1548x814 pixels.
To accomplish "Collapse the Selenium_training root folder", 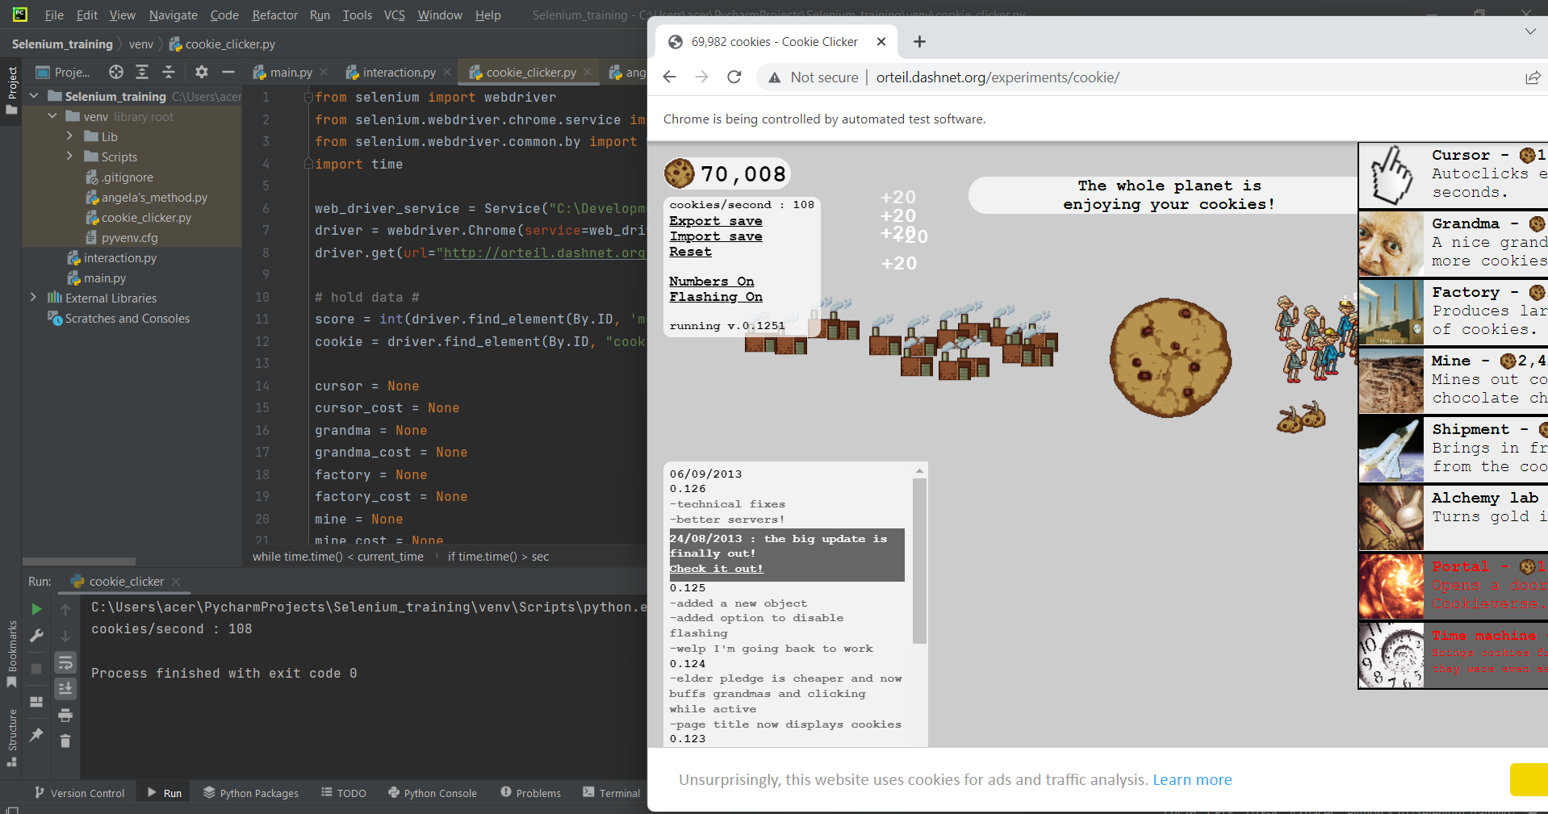I will pyautogui.click(x=34, y=96).
